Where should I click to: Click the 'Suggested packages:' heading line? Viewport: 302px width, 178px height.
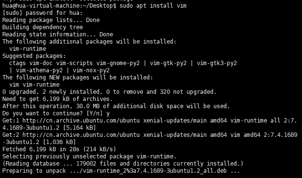(34, 56)
